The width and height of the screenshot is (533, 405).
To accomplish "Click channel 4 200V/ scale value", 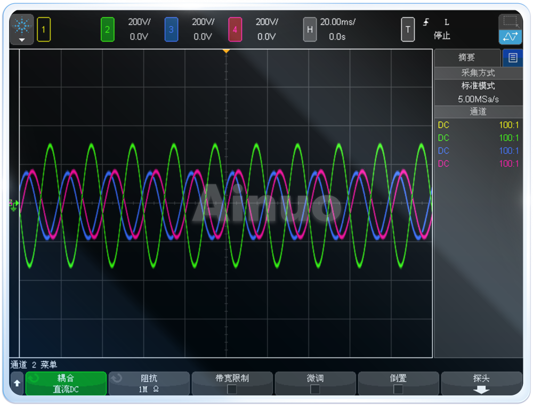I will click(x=267, y=22).
